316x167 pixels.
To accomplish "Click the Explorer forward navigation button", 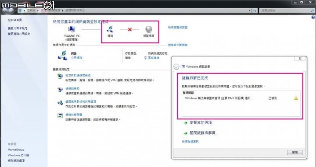I will (11, 10).
